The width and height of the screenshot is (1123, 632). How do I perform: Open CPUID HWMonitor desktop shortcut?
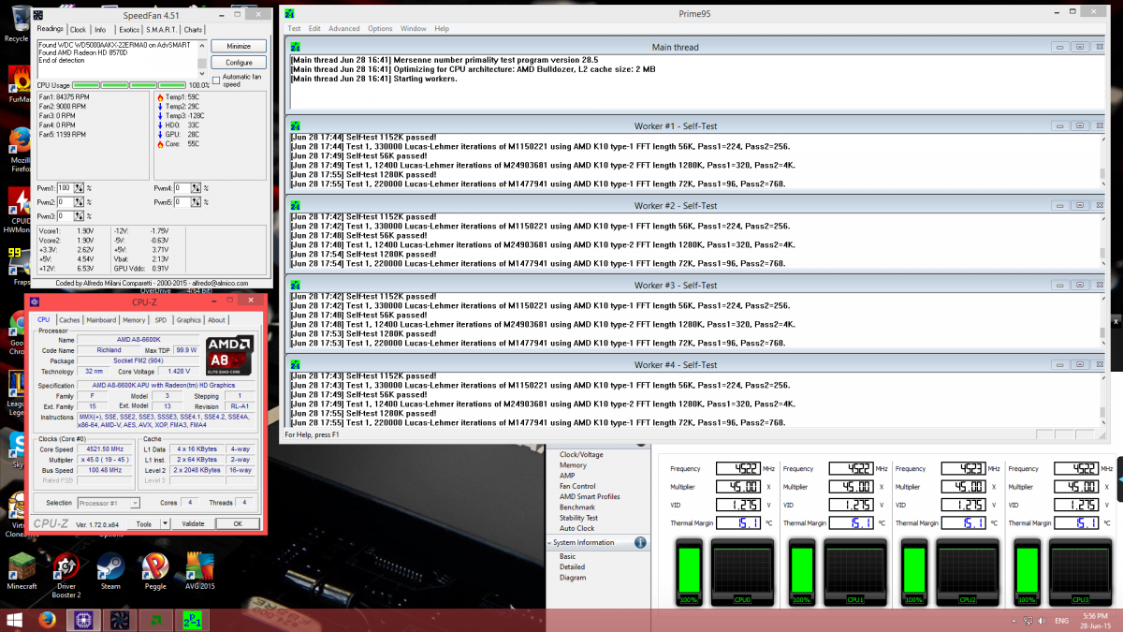click(20, 211)
